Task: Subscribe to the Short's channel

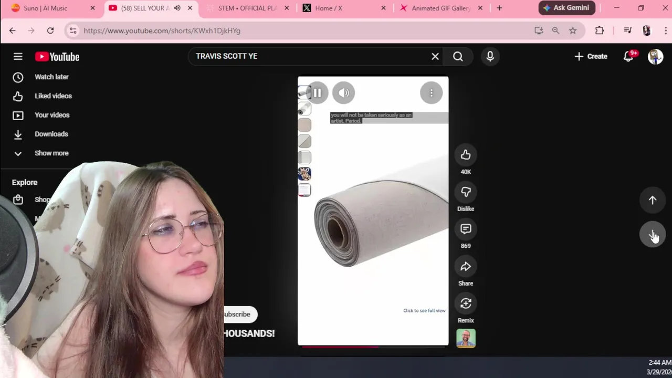Action: [x=240, y=314]
